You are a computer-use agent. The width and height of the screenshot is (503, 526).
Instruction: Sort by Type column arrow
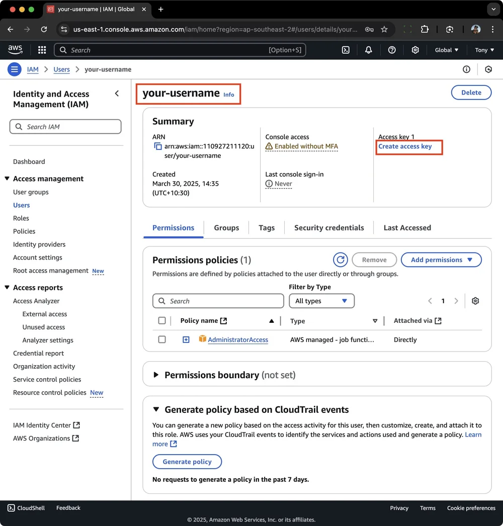(375, 321)
